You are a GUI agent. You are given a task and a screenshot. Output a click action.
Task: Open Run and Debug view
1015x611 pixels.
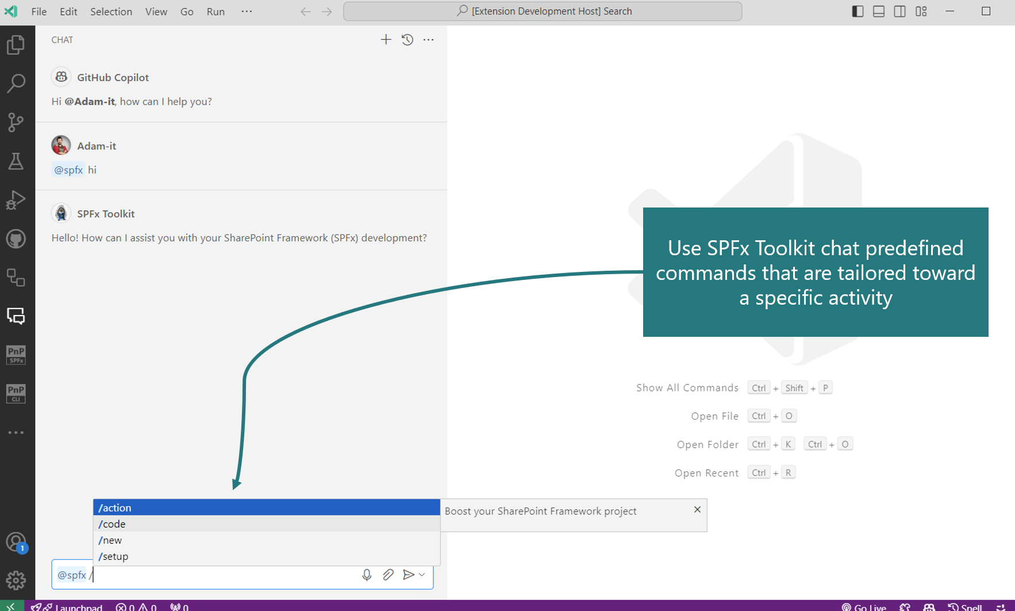pyautogui.click(x=16, y=199)
